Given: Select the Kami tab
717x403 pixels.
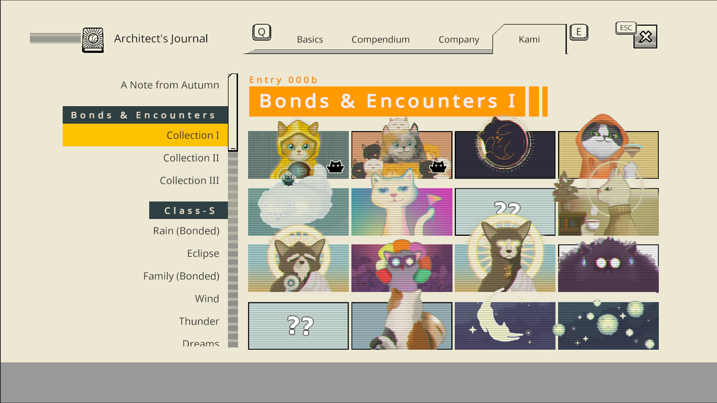Looking at the screenshot, I should click(529, 40).
